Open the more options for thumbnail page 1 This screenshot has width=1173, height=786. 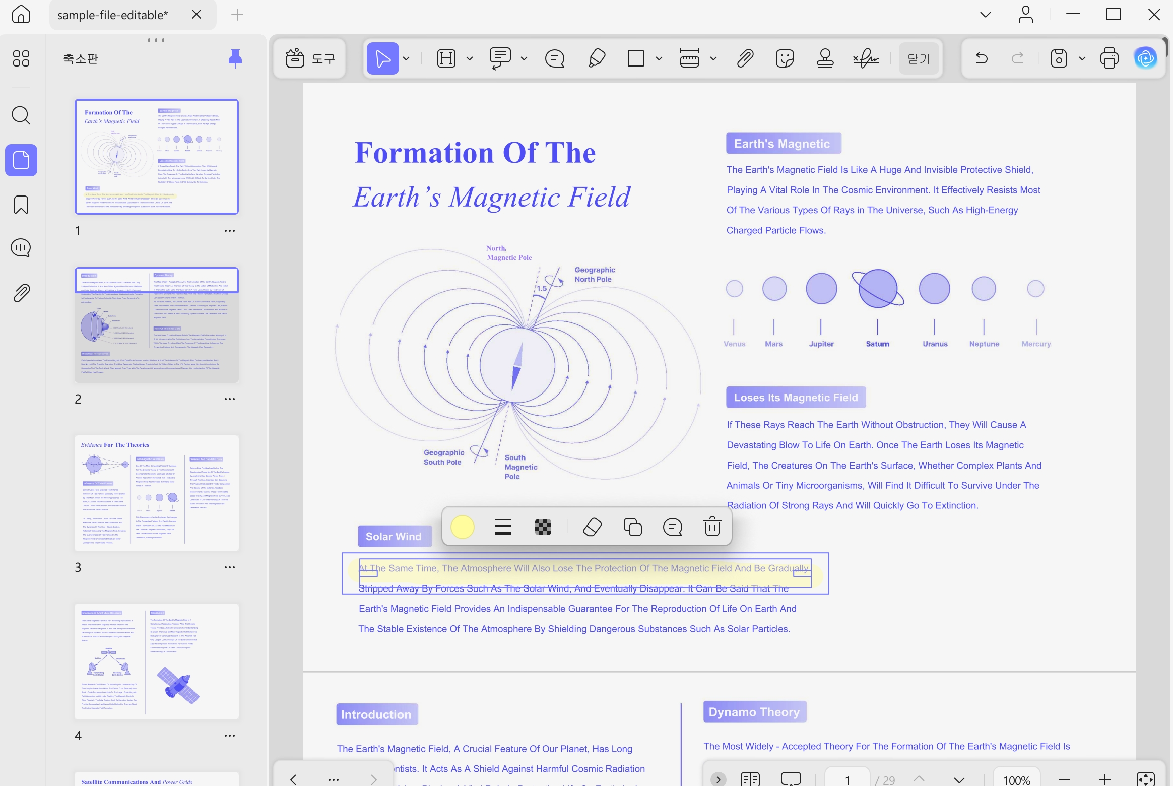(x=230, y=231)
